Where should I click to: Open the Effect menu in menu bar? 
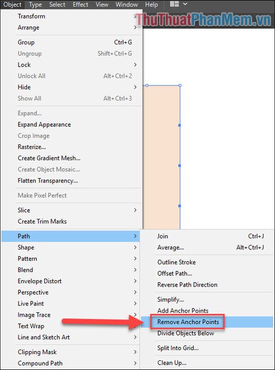[80, 4]
